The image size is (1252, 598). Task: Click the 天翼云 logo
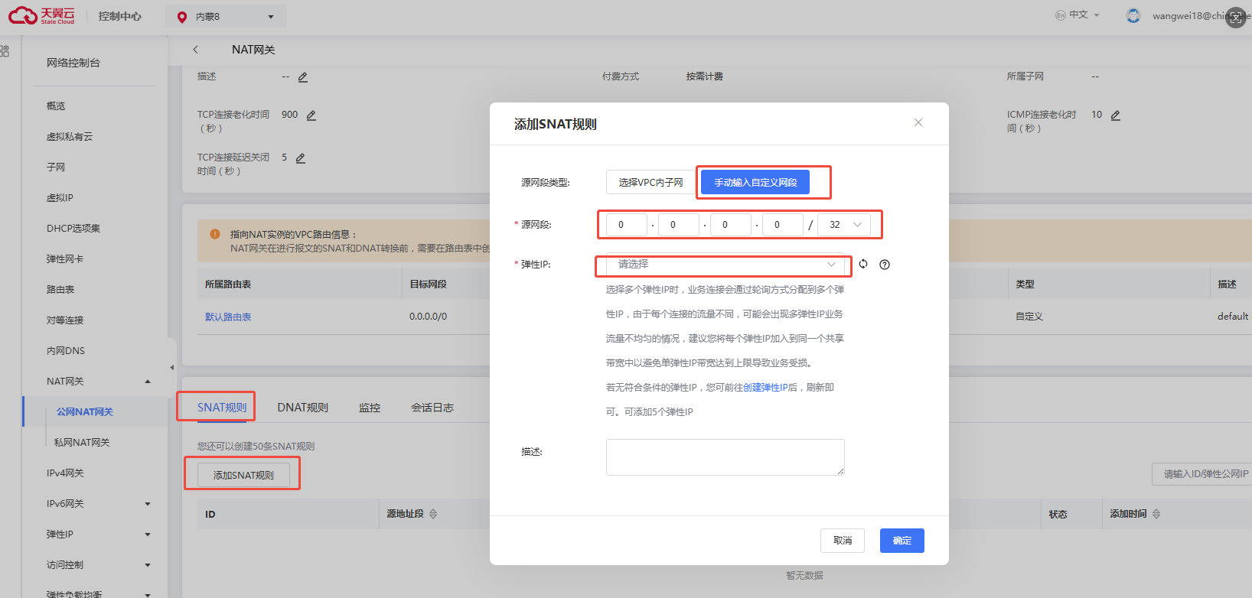[42, 16]
